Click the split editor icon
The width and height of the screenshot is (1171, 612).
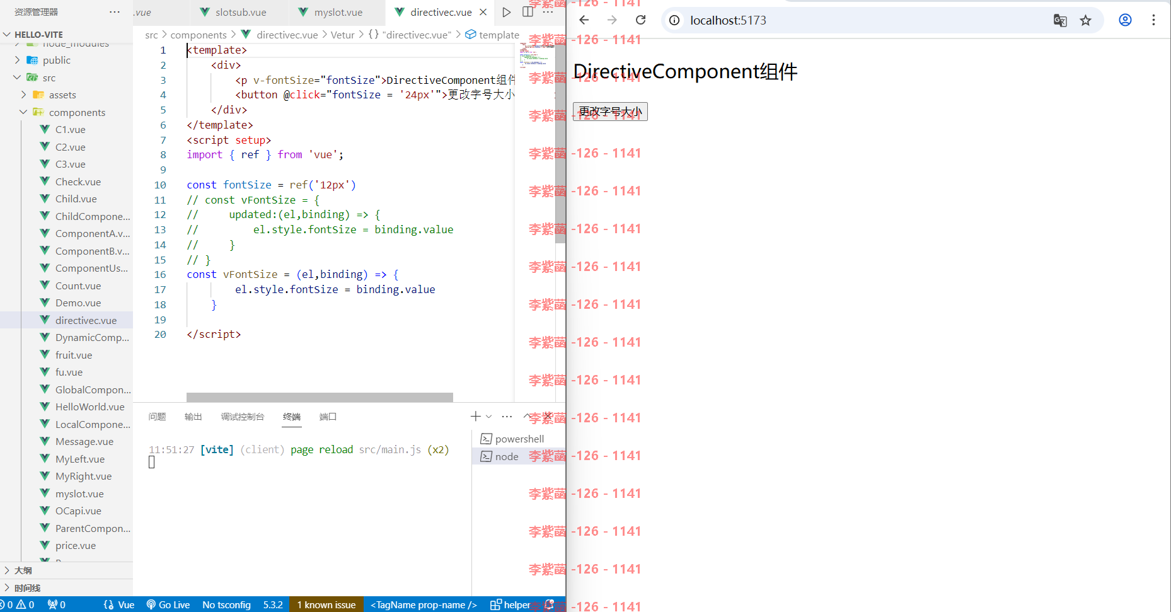[528, 12]
